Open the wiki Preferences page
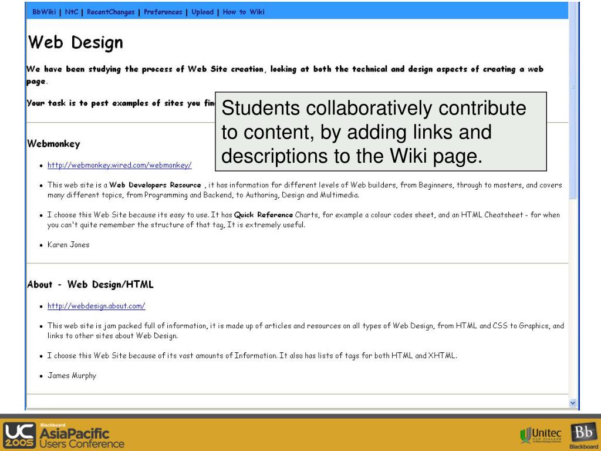601x451 pixels. 163,12
